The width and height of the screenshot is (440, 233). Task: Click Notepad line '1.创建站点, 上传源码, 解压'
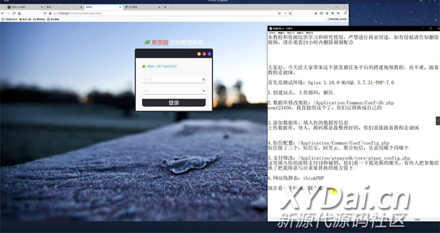pyautogui.click(x=300, y=92)
